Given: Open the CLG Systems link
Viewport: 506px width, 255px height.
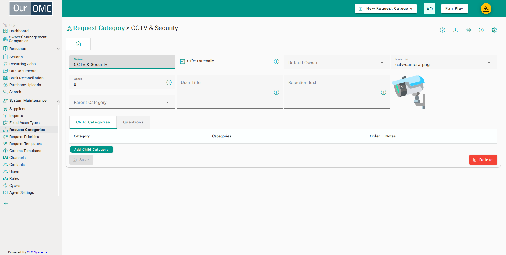Looking at the screenshot, I should click(x=37, y=252).
